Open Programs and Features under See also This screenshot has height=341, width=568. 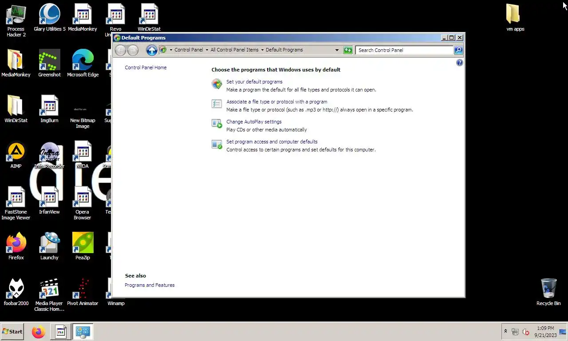pos(150,285)
